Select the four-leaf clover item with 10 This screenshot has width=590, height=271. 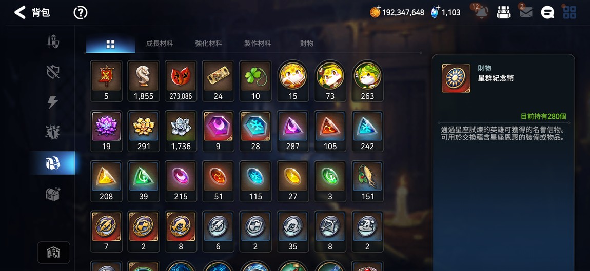(x=255, y=81)
